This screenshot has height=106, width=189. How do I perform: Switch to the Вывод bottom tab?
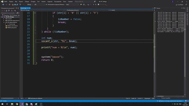(158, 98)
